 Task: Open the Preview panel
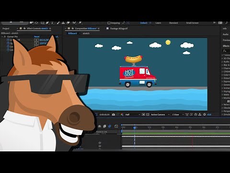[226, 40]
